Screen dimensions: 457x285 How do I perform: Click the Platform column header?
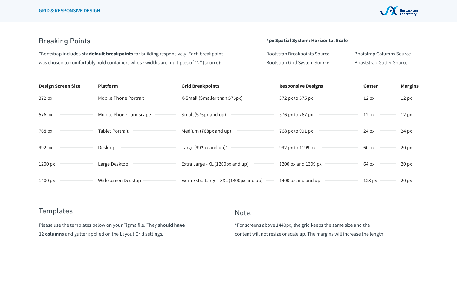click(x=108, y=86)
